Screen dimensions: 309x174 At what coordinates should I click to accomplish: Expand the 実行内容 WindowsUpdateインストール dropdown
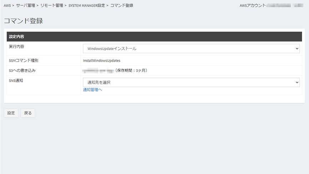[191, 49]
